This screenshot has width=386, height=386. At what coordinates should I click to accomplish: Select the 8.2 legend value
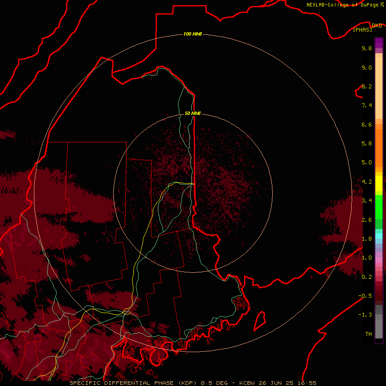click(367, 86)
